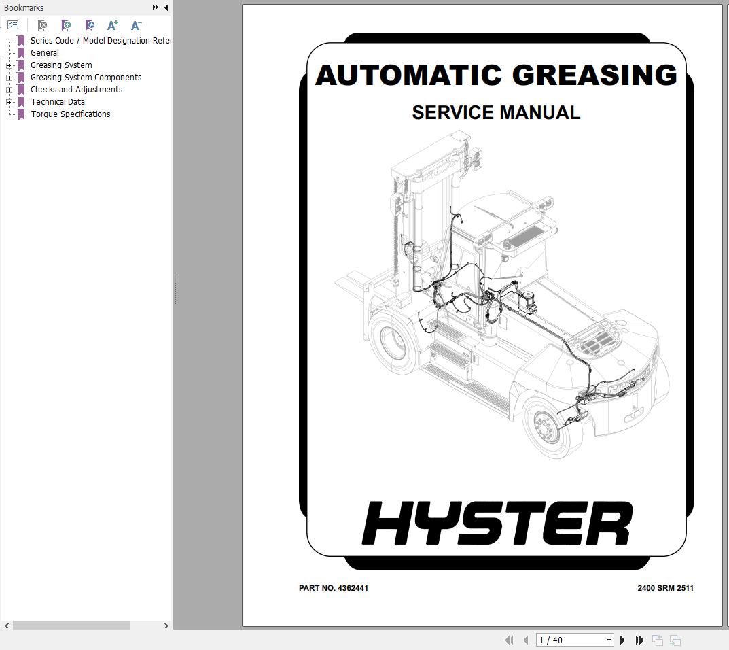Select Series Code / Model Designation bookmark
The width and height of the screenshot is (729, 650).
[101, 41]
